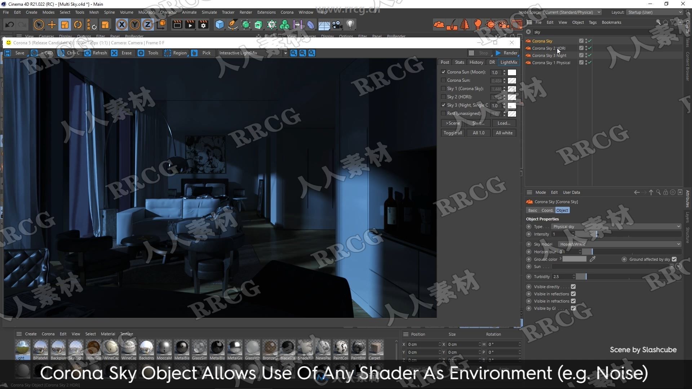Image resolution: width=692 pixels, height=389 pixels.
Task: Toggle X axis lock
Action: (x=122, y=24)
